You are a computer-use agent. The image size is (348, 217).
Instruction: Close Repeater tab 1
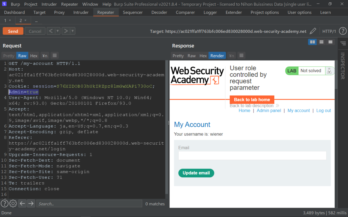(10, 20)
